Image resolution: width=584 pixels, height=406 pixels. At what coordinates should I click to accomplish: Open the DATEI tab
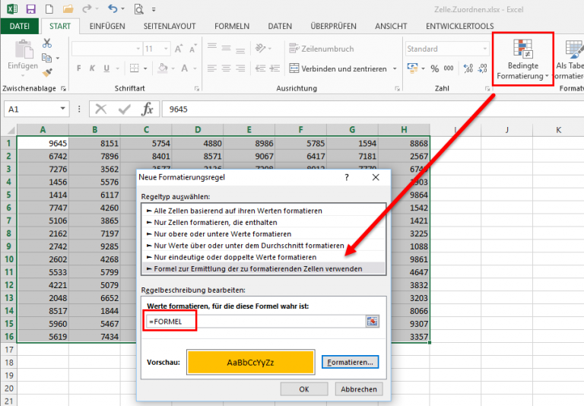coord(19,26)
